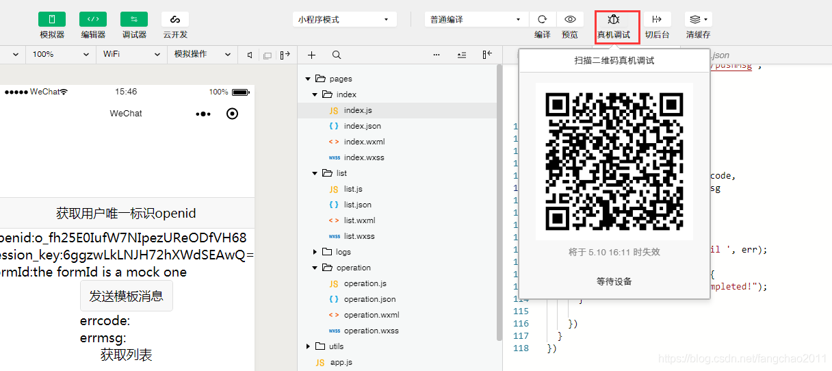This screenshot has height=371, width=832.
Task: Click the WeChat title in simulator navbar
Action: [x=126, y=114]
